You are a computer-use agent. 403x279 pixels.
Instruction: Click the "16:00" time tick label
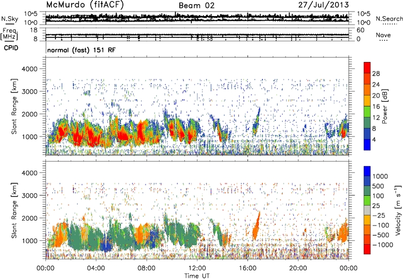(x=247, y=268)
